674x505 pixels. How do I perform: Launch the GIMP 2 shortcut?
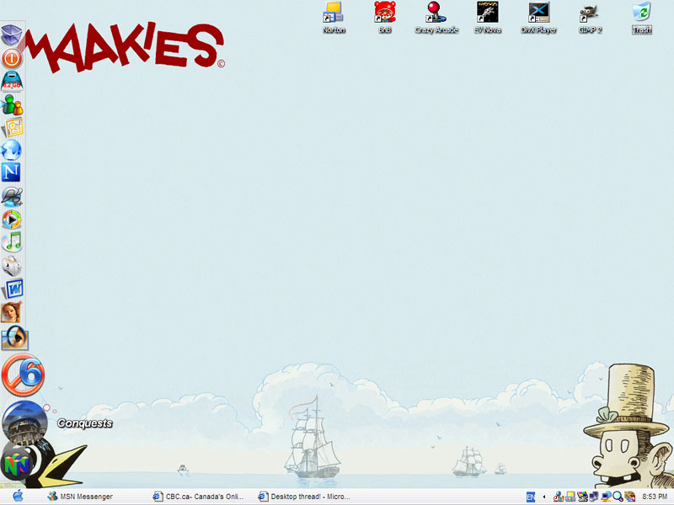[590, 13]
